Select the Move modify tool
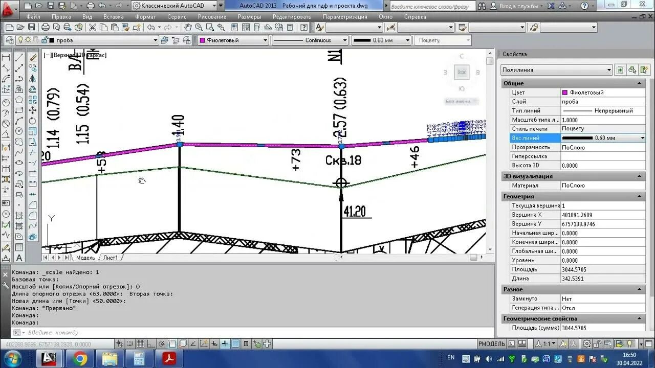 (32, 110)
